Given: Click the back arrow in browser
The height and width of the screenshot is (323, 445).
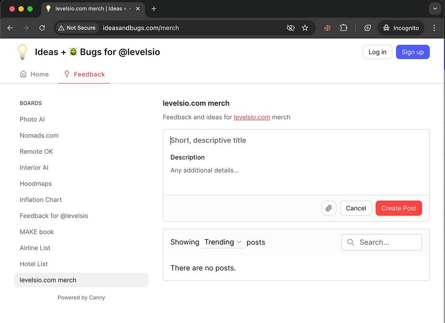Looking at the screenshot, I should click(10, 28).
